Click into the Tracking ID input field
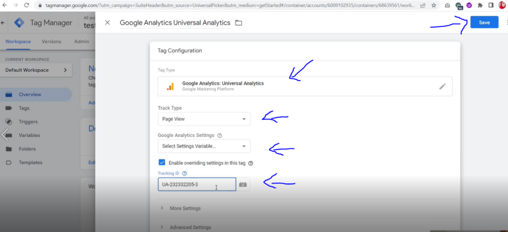Screen dimensions: 508x232 tap(197, 185)
